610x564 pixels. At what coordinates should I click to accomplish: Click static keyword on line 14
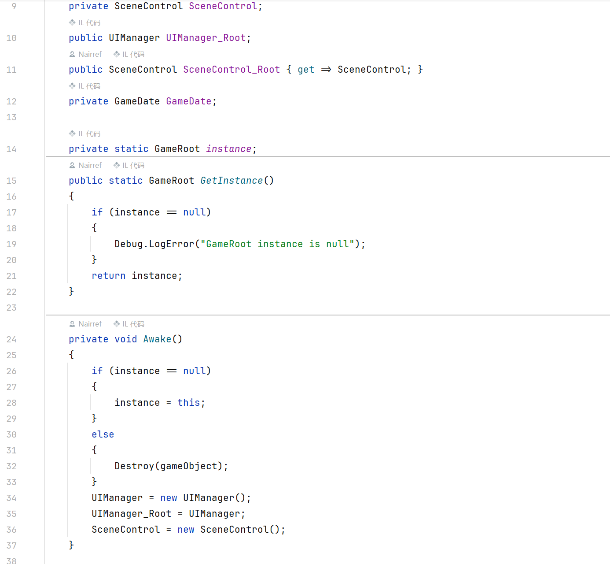coord(132,149)
